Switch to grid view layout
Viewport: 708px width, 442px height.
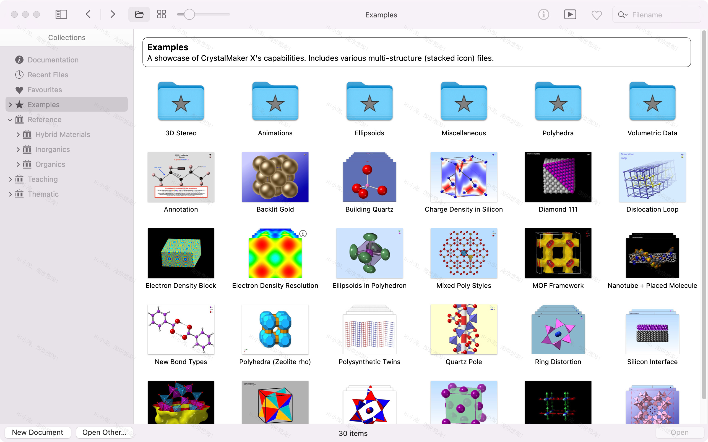point(161,14)
